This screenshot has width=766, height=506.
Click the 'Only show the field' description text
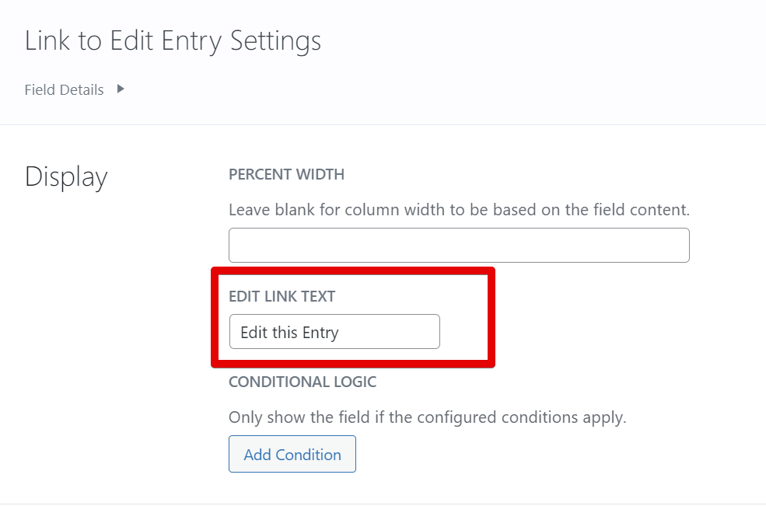[x=427, y=417]
